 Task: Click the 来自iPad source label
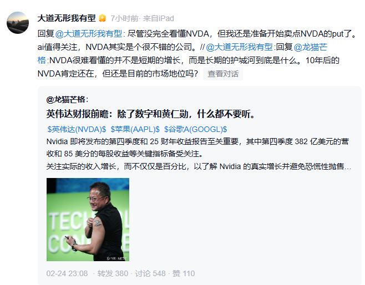158,18
